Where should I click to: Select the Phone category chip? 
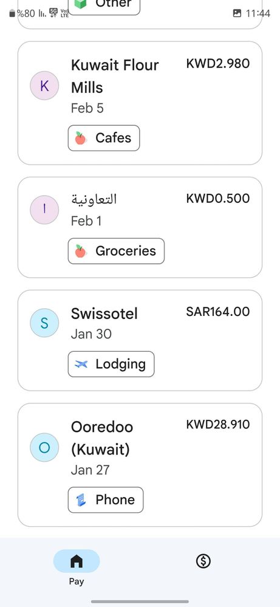click(106, 500)
